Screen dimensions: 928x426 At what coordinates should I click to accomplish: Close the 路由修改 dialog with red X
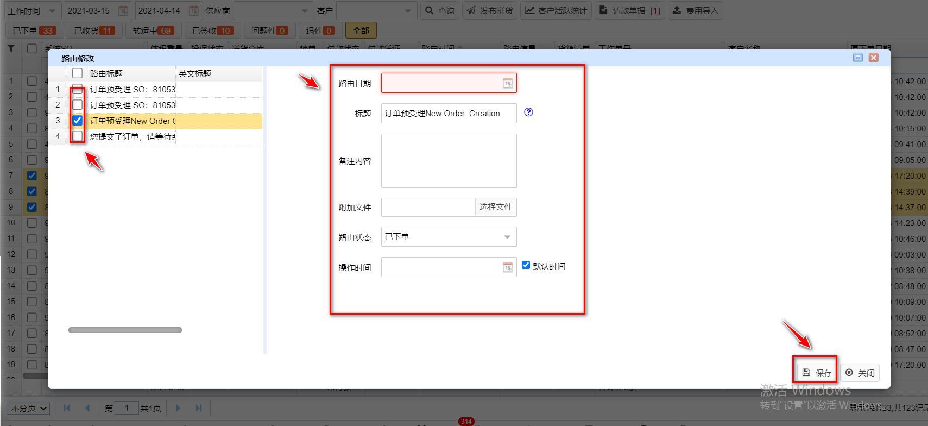pyautogui.click(x=873, y=58)
